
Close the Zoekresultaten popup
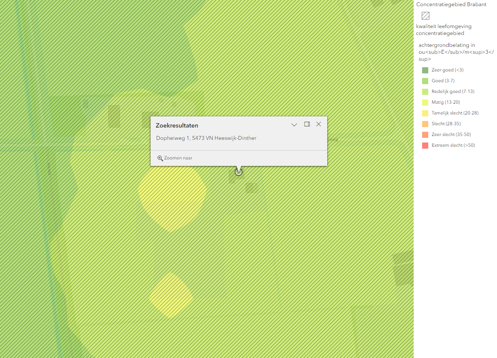tap(318, 124)
